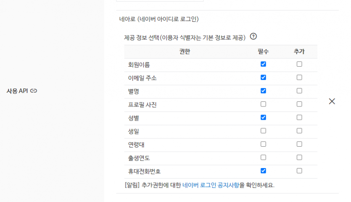Enable 필수 checkbox for 프로필 사진
Viewport: 351px width, 202px height.
(x=263, y=104)
